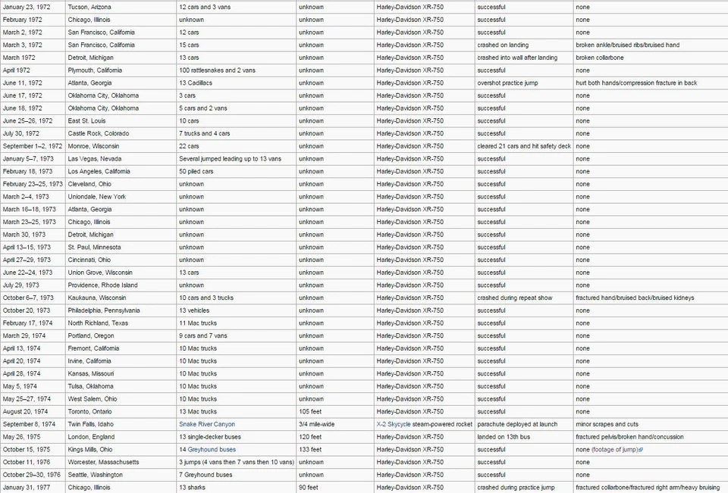Screen dimensions: 728x493
Task: Select the '11 Mac trucks' cell
Action: [x=237, y=323]
